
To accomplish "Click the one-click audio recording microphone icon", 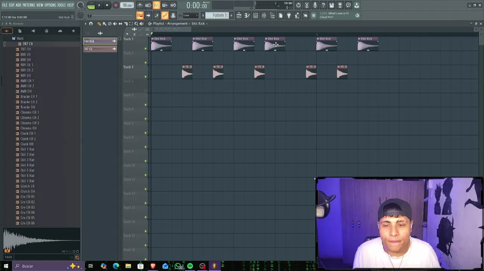I will click(x=315, y=5).
